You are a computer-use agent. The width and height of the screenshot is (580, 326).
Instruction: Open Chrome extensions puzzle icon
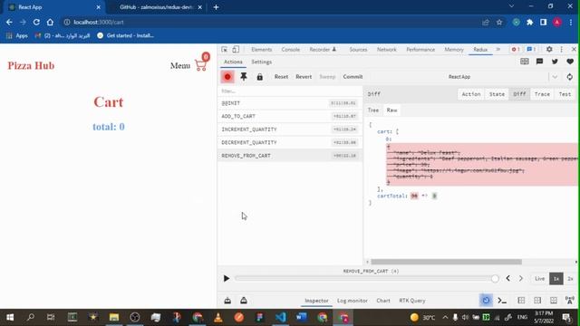click(x=529, y=22)
